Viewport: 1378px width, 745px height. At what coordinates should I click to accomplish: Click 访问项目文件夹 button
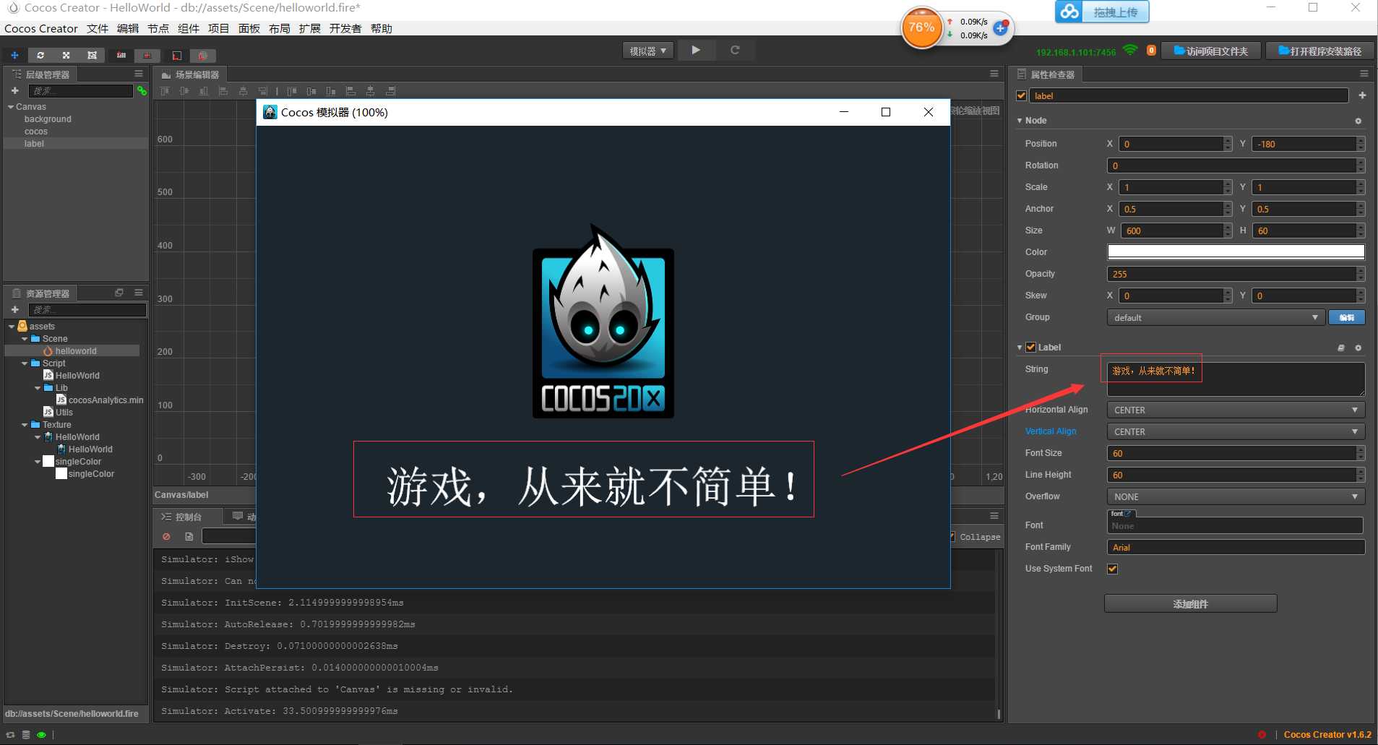coord(1211,51)
